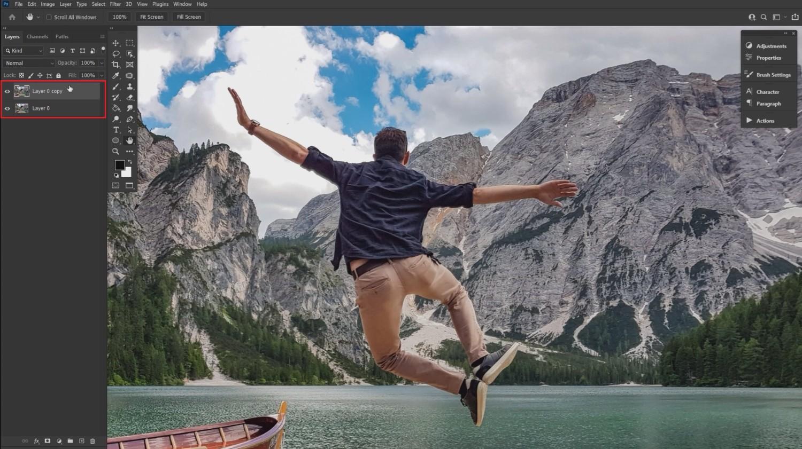Toggle the type layers filter
Viewport: 802px width, 449px height.
tap(72, 51)
